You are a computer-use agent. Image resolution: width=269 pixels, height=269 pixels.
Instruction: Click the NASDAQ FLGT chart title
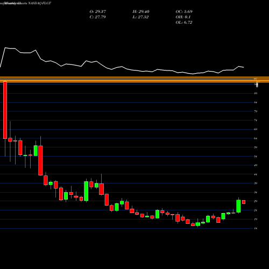tap(40, 3)
